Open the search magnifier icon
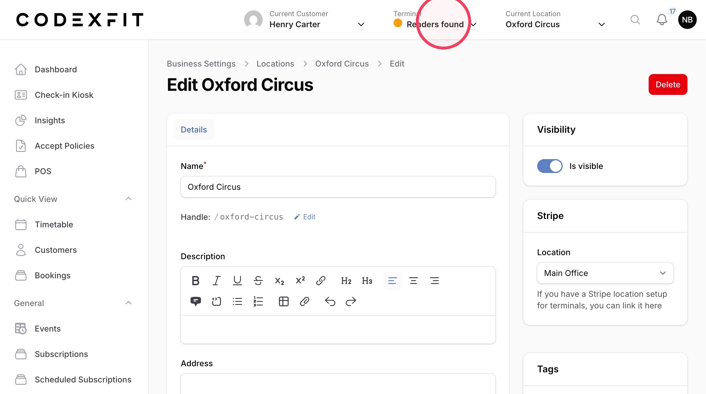The image size is (706, 394). [635, 20]
